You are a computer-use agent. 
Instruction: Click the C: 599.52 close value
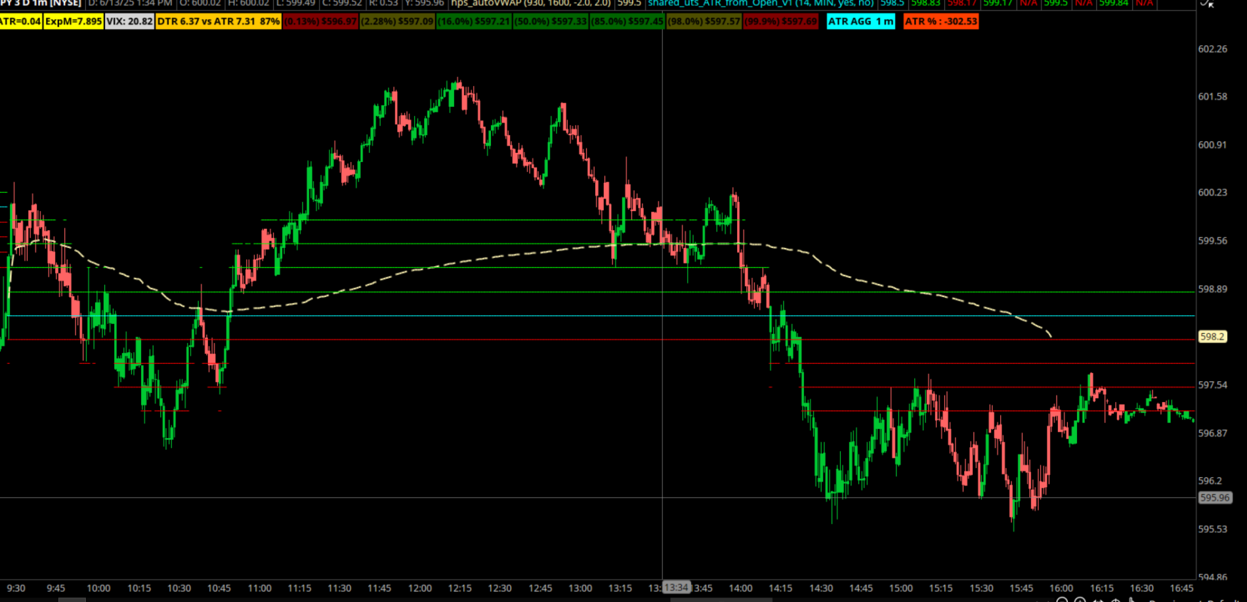click(x=342, y=3)
